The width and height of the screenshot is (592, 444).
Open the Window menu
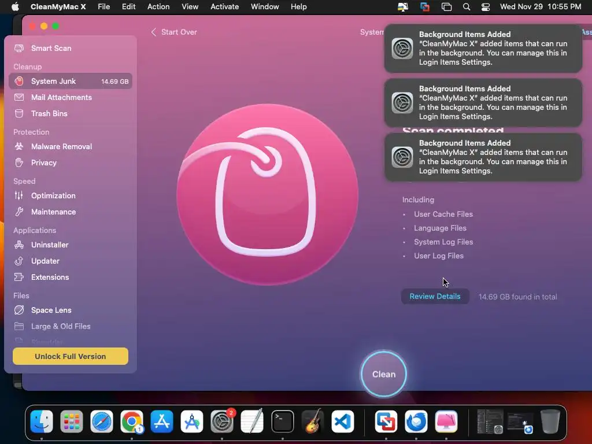tap(265, 7)
